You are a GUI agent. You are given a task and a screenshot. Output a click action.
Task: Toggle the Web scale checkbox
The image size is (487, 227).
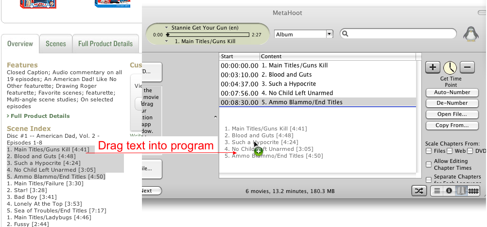(450, 151)
